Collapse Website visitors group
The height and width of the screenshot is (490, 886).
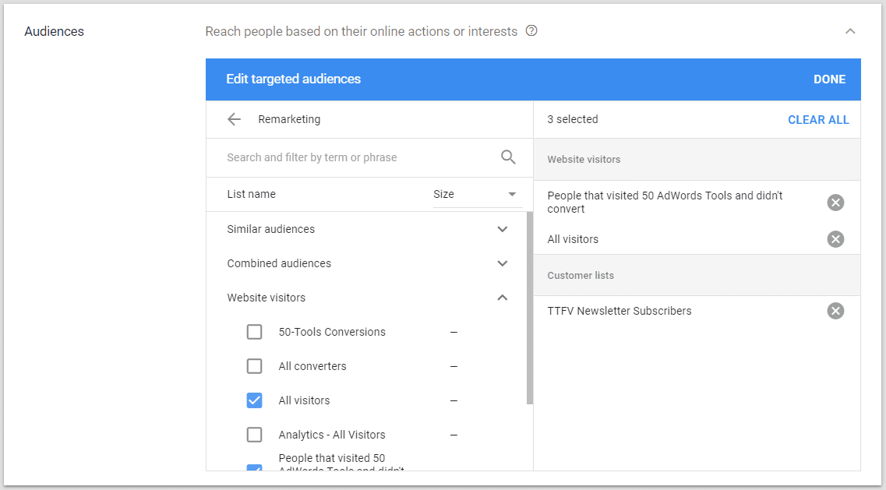[503, 298]
